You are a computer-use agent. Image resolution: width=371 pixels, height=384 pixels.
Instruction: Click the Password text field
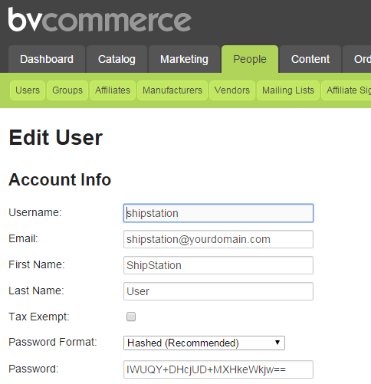pos(218,369)
